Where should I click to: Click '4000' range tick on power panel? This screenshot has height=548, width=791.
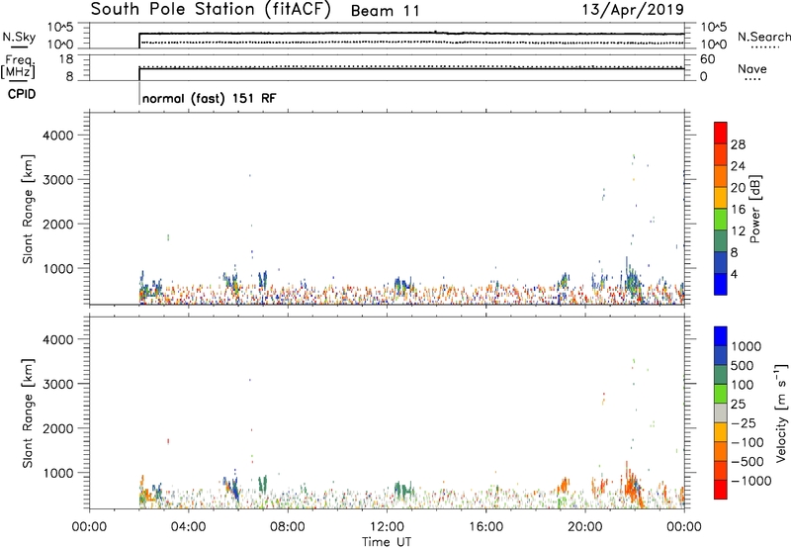[x=58, y=136]
